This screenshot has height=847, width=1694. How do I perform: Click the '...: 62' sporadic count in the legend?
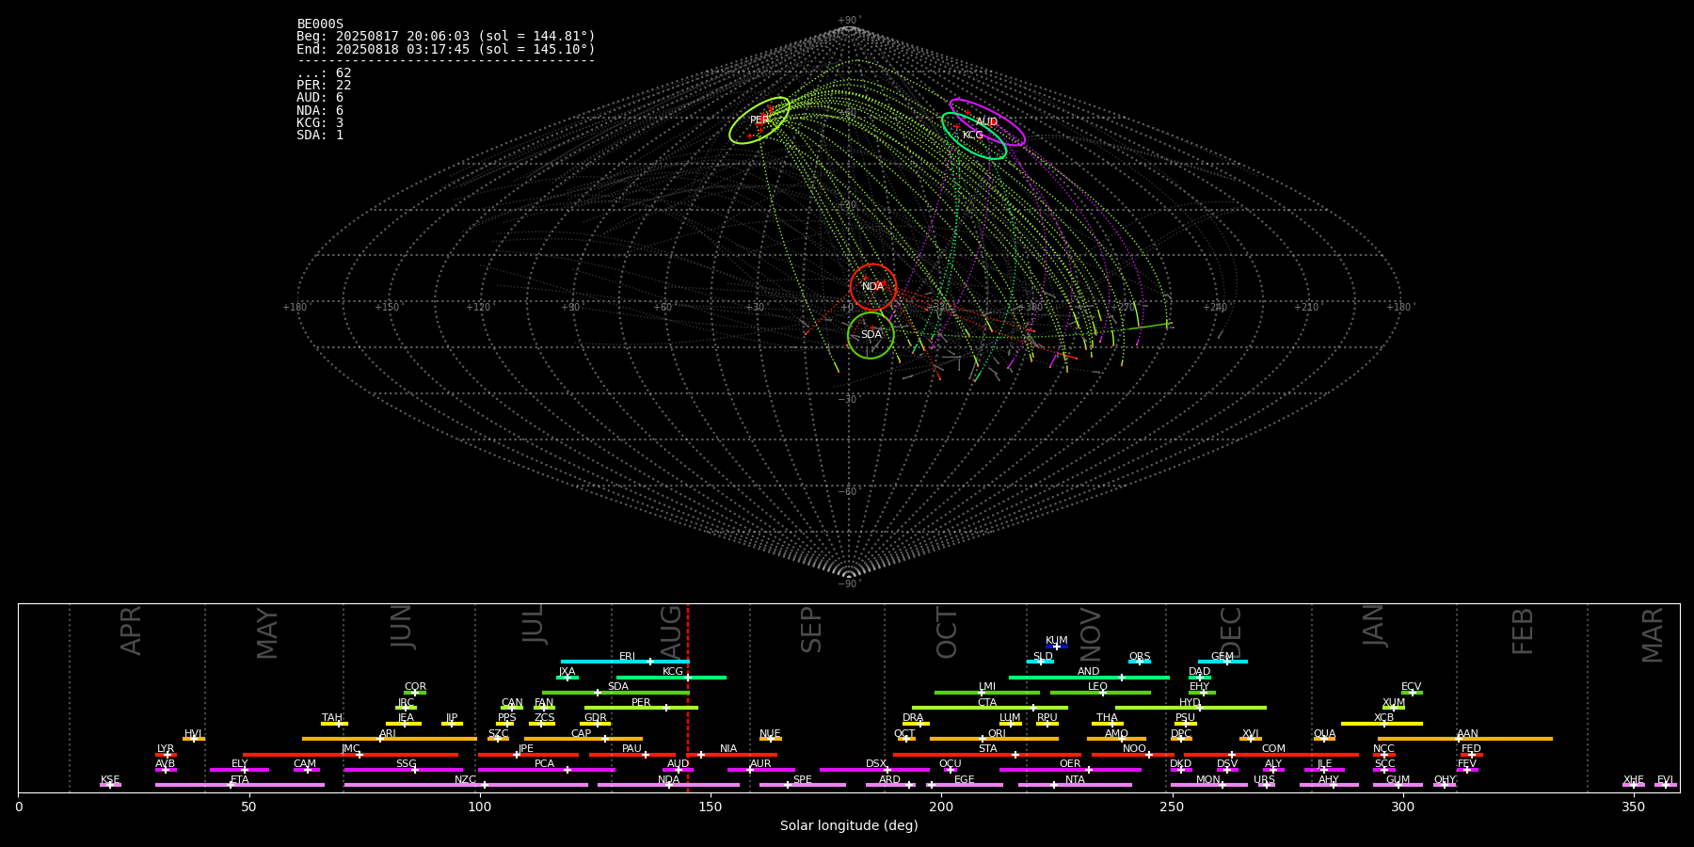[324, 73]
